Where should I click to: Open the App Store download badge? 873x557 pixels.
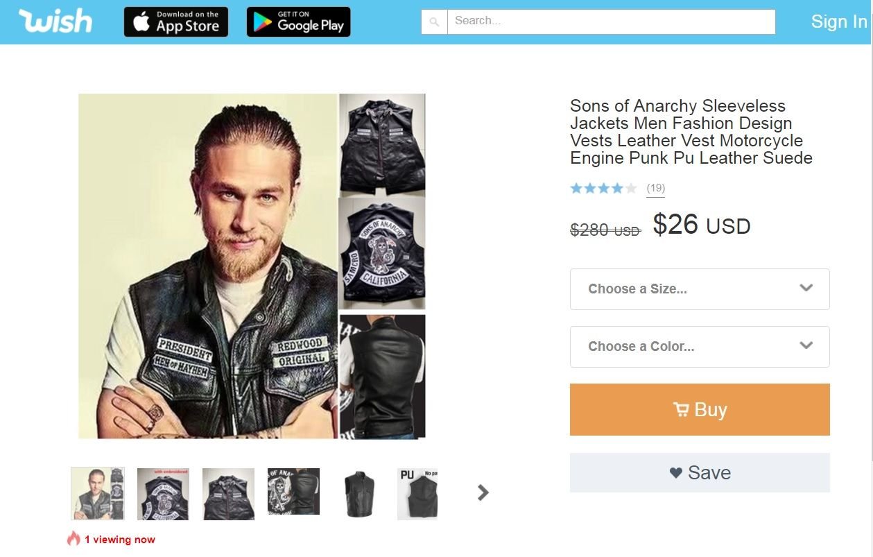coord(176,22)
